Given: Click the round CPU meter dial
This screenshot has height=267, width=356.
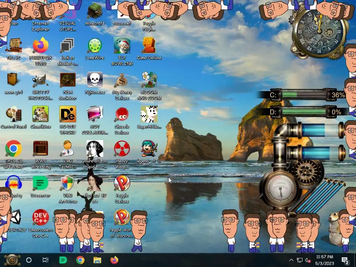Looking at the screenshot, I should pyautogui.click(x=280, y=189).
